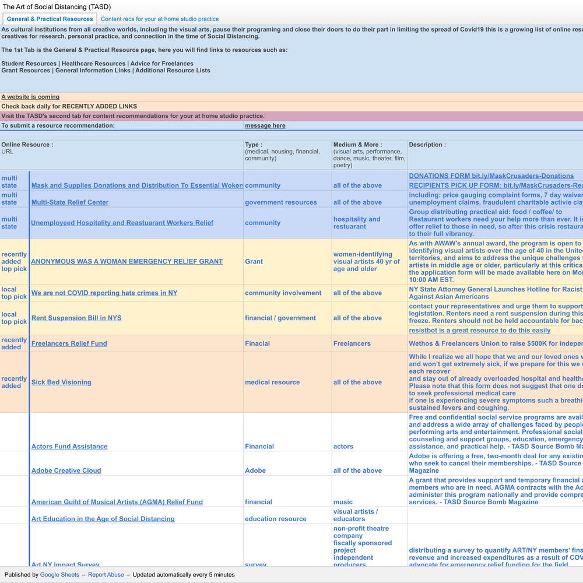Select the 'education resource' type cell

(x=287, y=515)
